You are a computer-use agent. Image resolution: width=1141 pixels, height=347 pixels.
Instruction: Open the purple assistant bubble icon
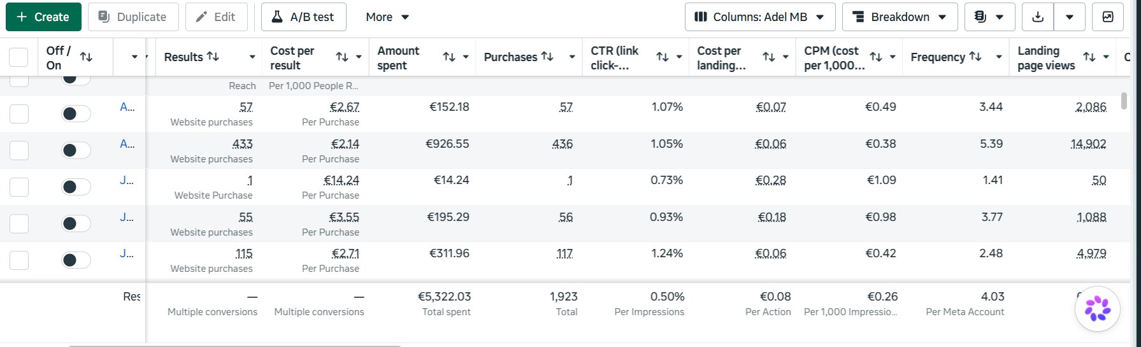point(1098,309)
